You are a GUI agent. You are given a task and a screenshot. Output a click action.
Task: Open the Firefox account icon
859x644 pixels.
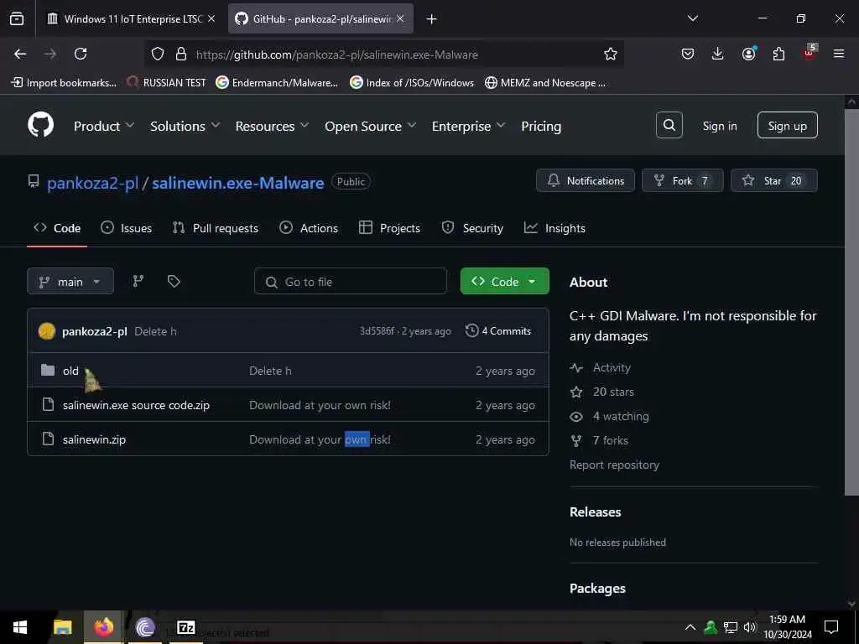[x=748, y=54]
